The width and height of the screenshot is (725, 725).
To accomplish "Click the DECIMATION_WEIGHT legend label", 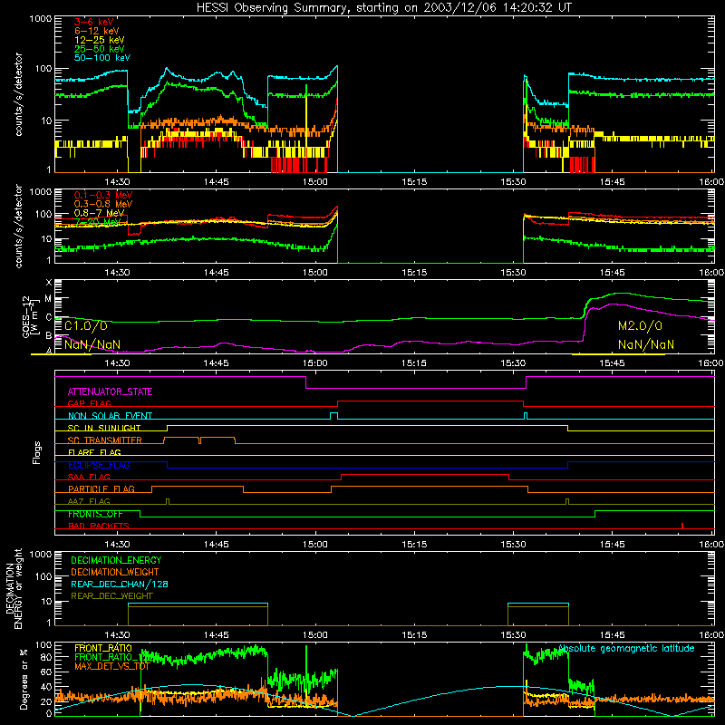I will (x=115, y=573).
